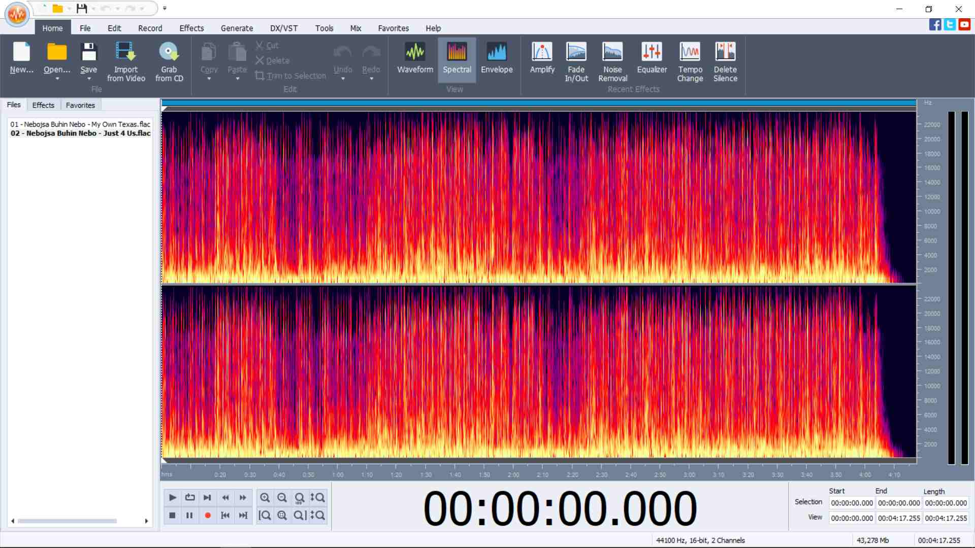Expand the Open dropdown arrow
The height and width of the screenshot is (548, 975).
(x=57, y=79)
